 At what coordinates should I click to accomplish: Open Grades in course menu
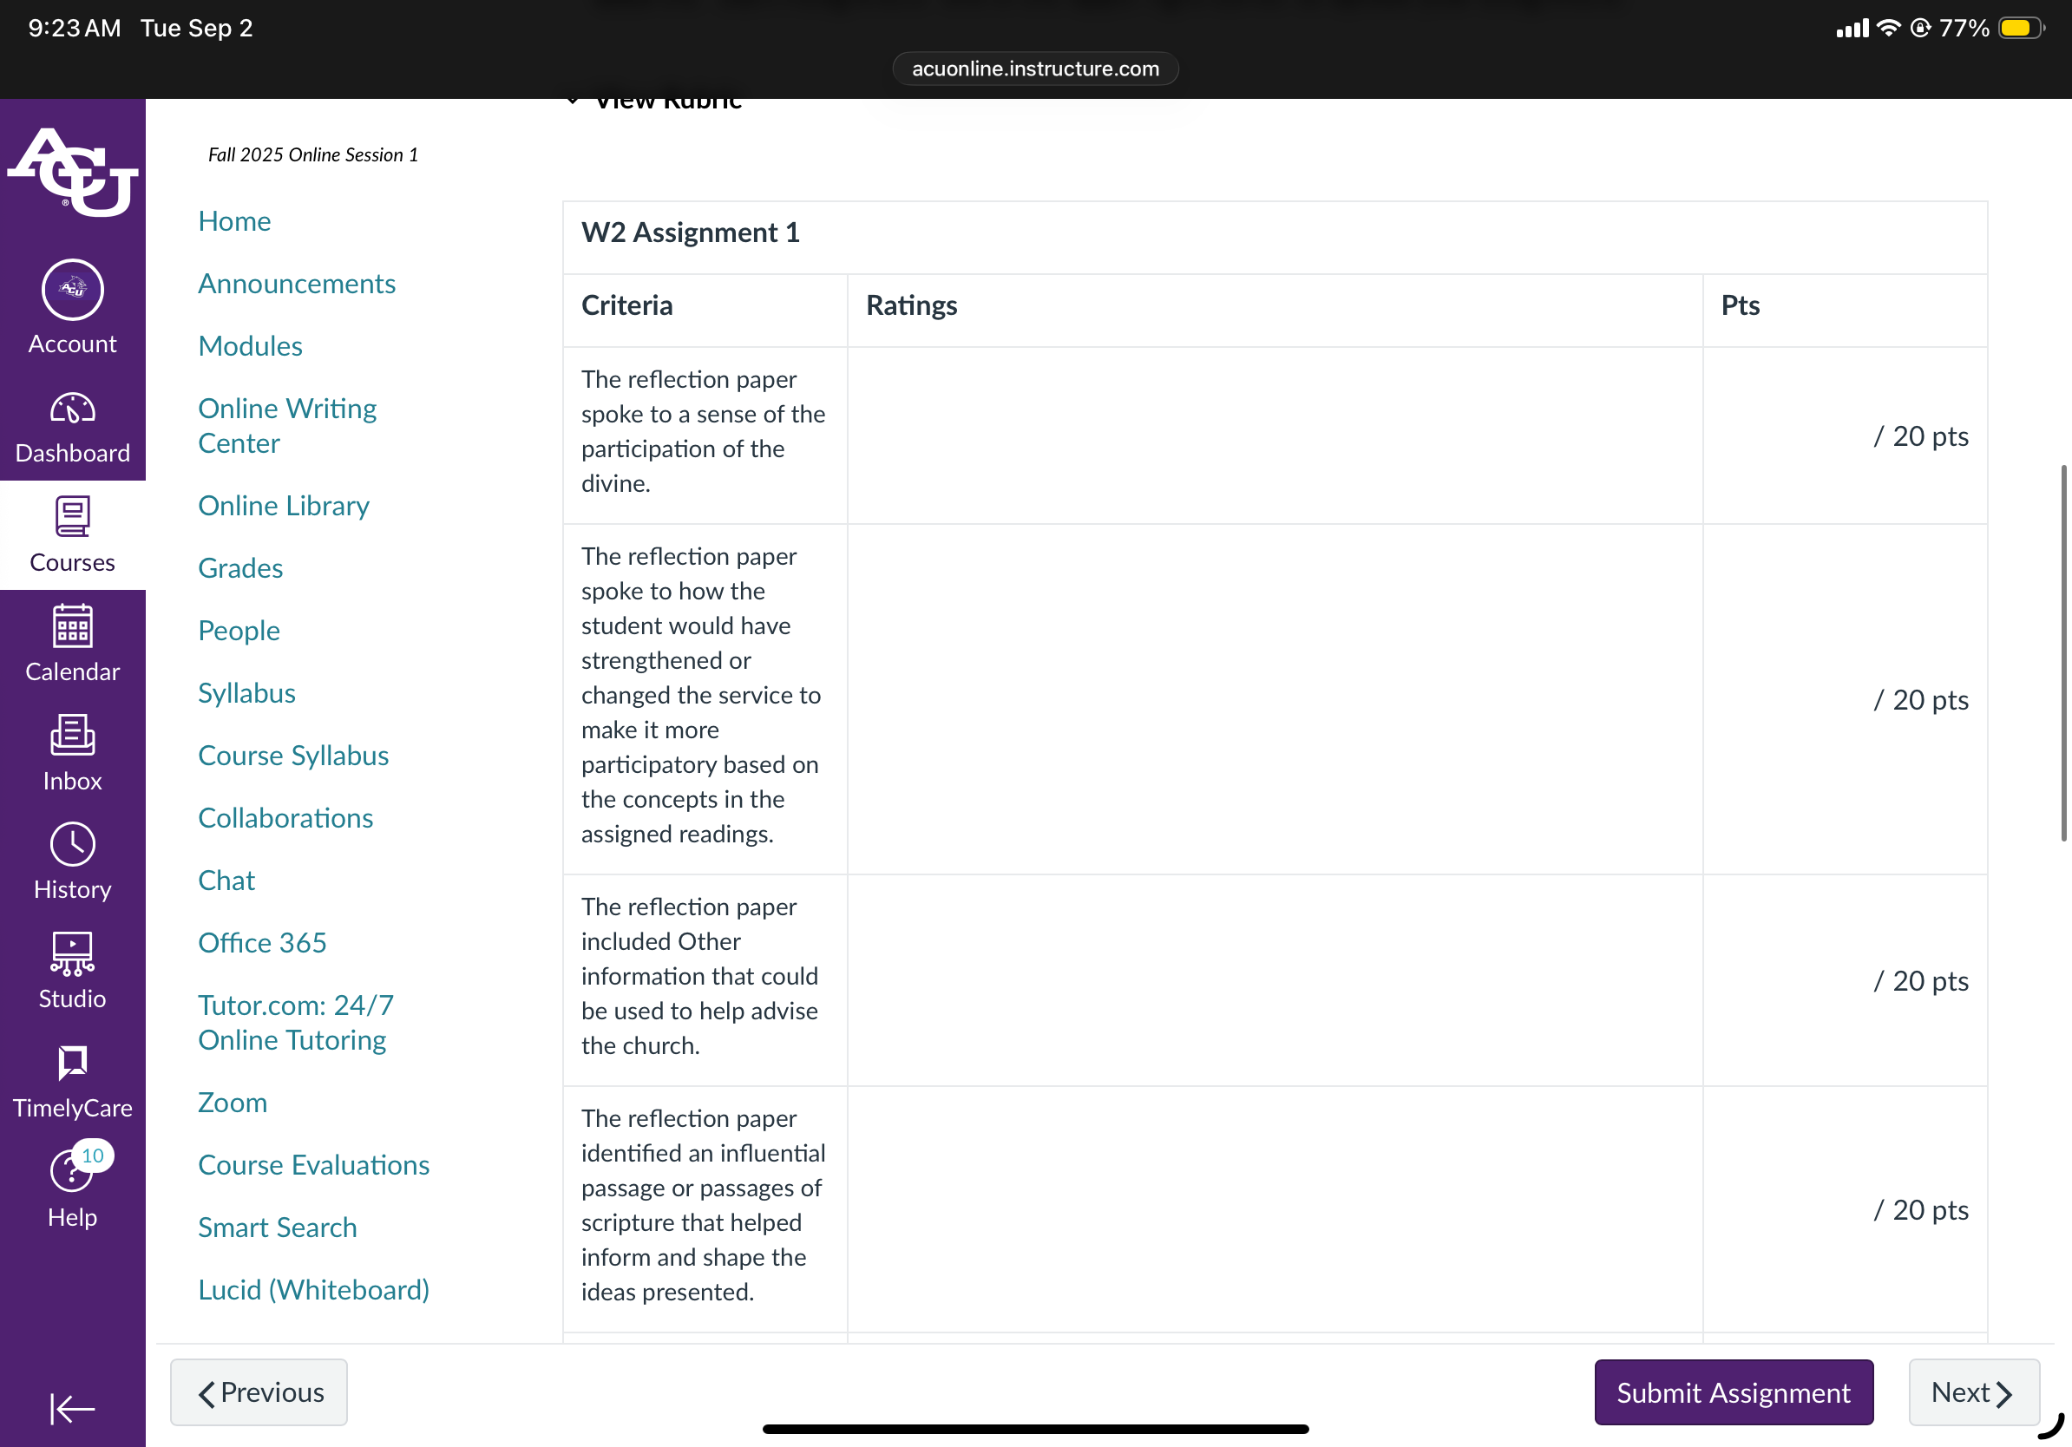point(240,568)
